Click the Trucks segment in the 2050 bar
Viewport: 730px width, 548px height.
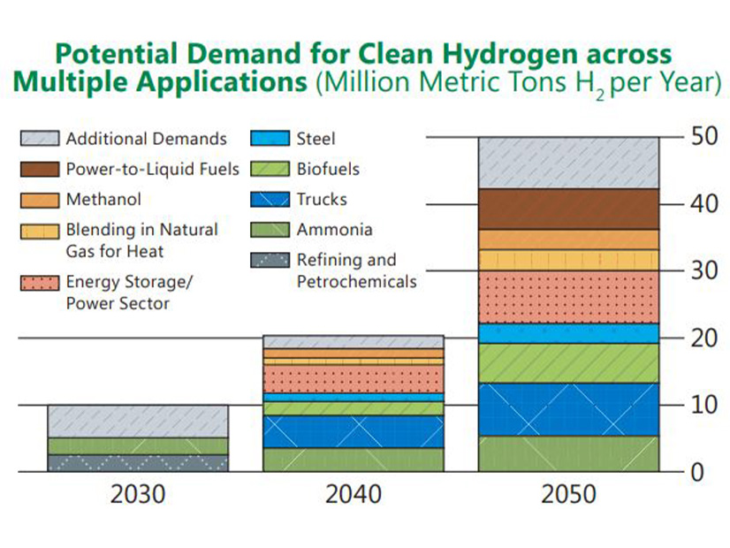point(568,409)
